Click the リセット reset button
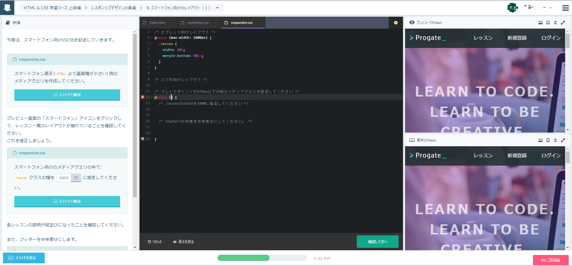Screen dimensions: 572x266 point(155,242)
